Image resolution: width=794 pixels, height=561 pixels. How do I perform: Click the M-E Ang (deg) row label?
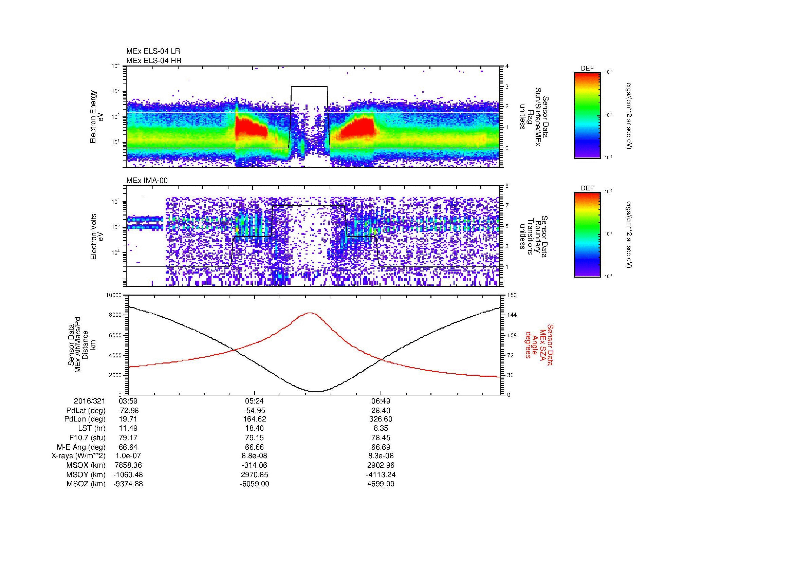pos(81,447)
